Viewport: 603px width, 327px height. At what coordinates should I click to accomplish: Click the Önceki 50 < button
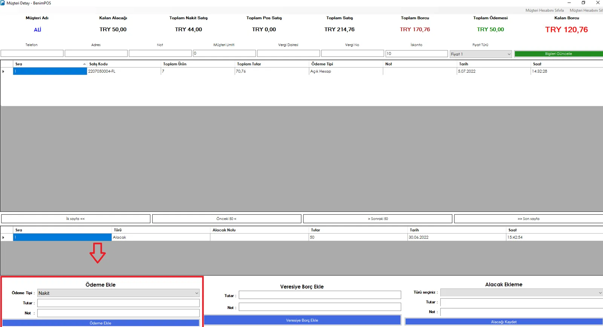tap(227, 219)
